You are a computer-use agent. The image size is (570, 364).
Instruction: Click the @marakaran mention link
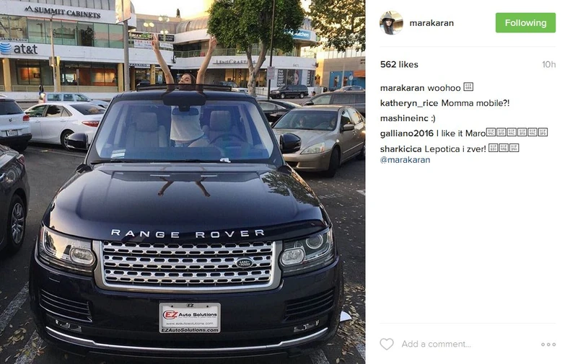click(x=405, y=160)
